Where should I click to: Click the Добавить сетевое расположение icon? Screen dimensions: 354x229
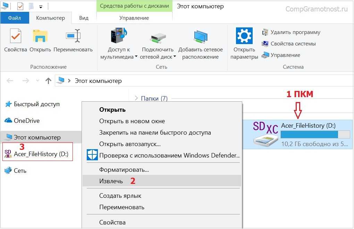click(x=200, y=36)
